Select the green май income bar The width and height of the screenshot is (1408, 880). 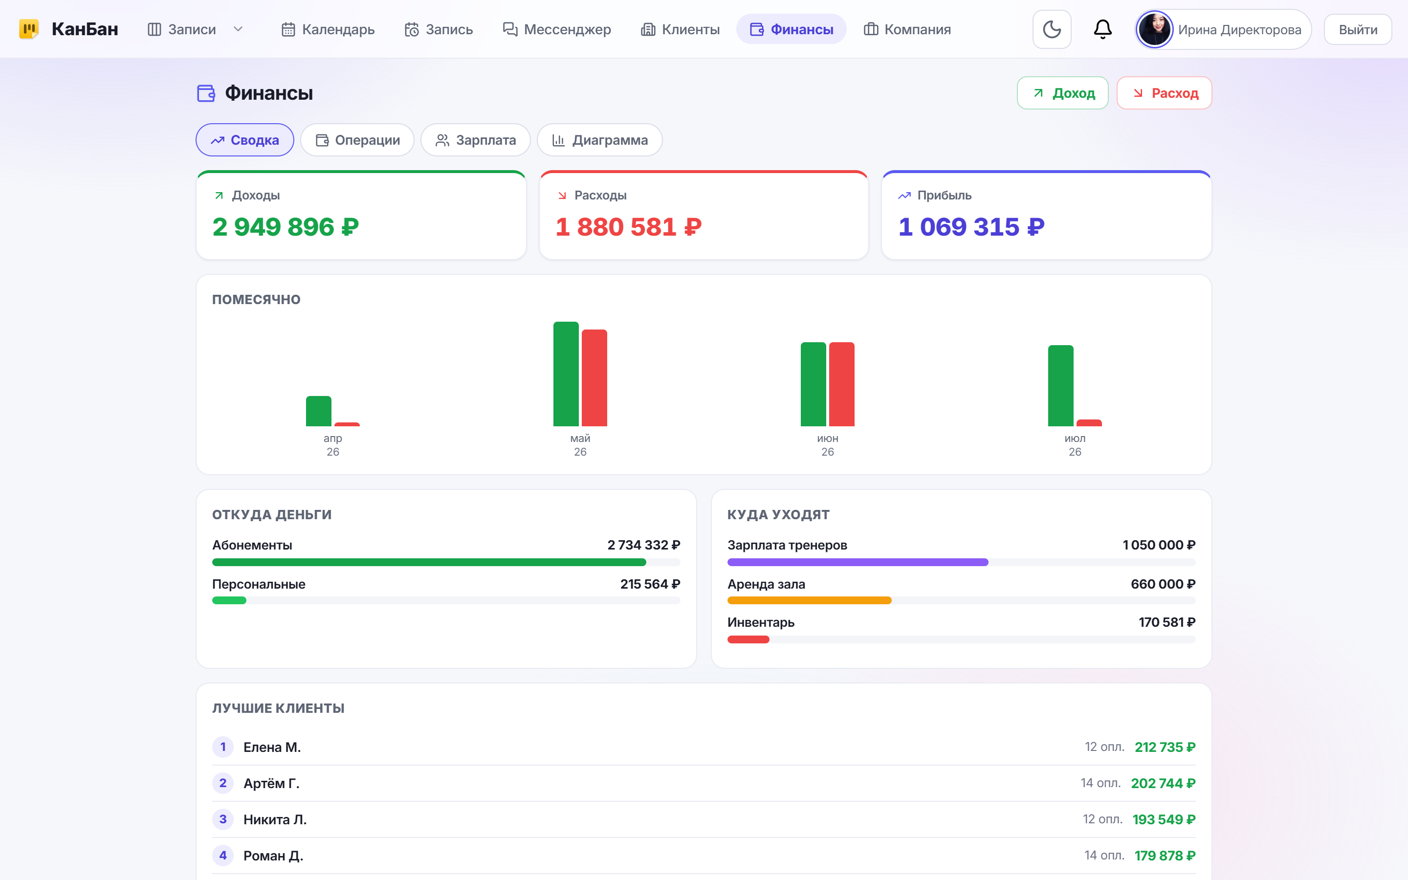click(566, 374)
